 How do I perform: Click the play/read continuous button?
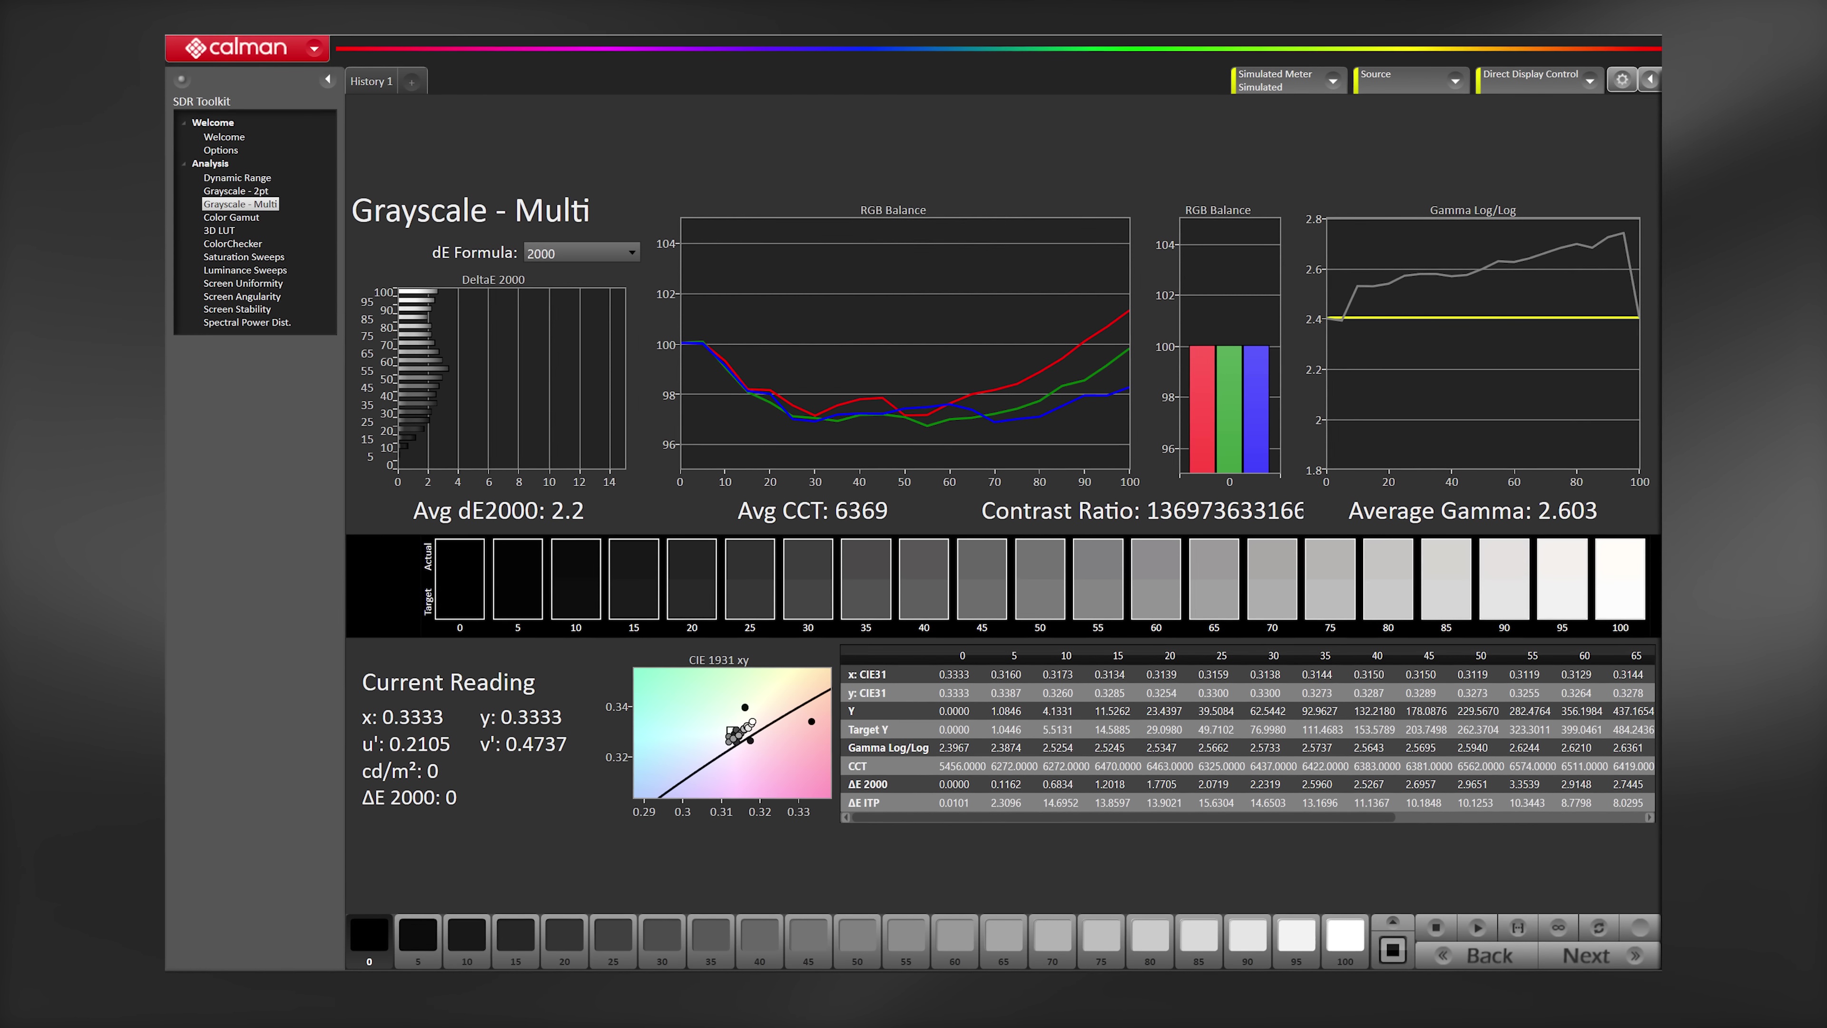1477,927
